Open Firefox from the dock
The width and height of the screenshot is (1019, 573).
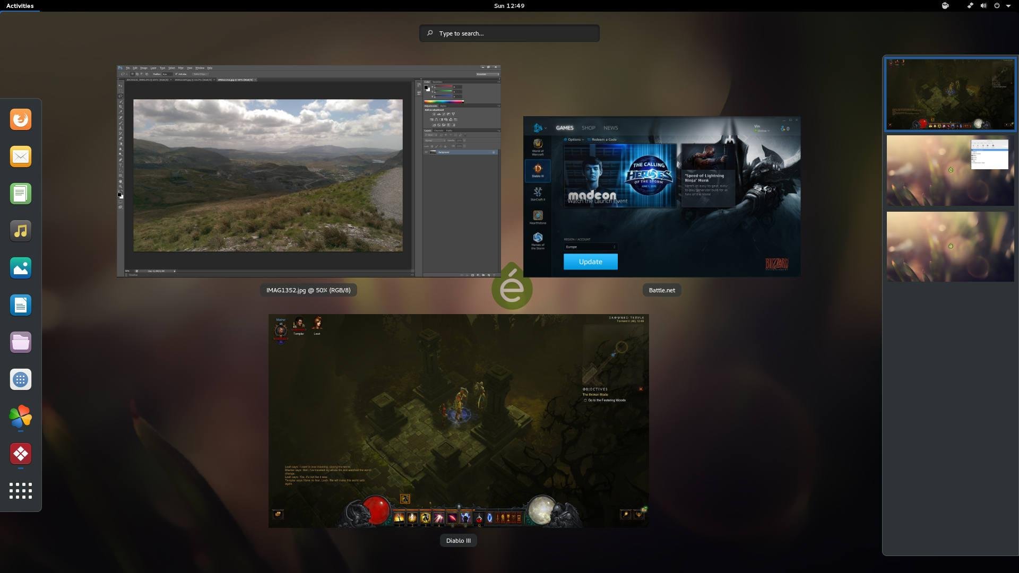point(21,119)
